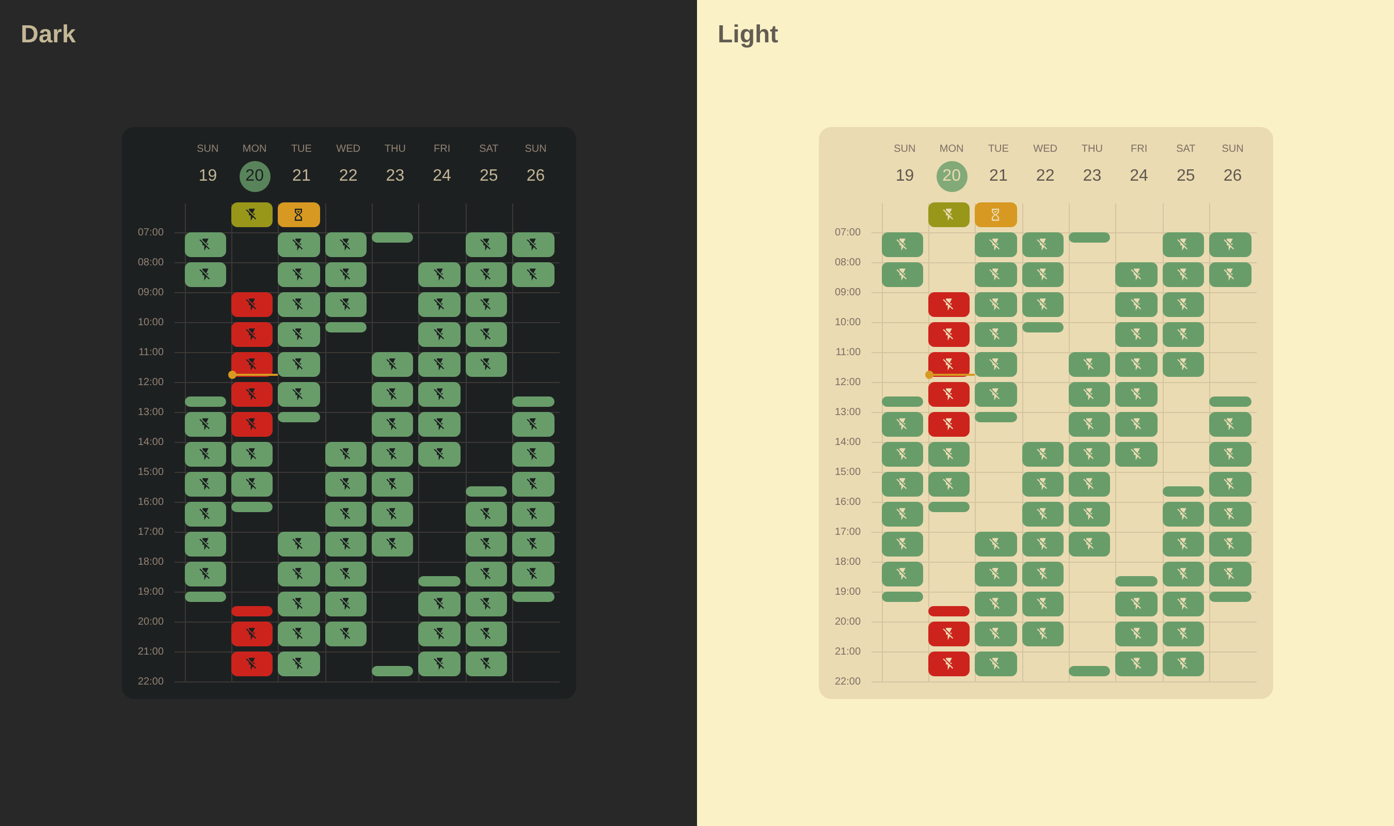
Task: Select the green 07:00 slot under Sunday 19
Action: (205, 244)
